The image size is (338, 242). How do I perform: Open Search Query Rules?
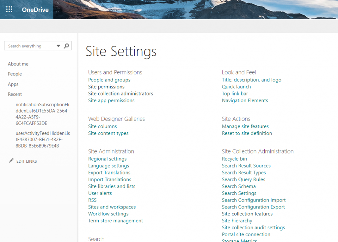(x=244, y=179)
